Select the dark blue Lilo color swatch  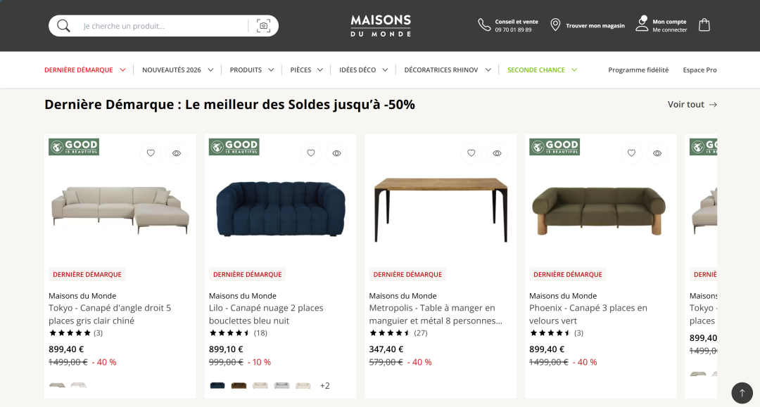[x=217, y=385]
